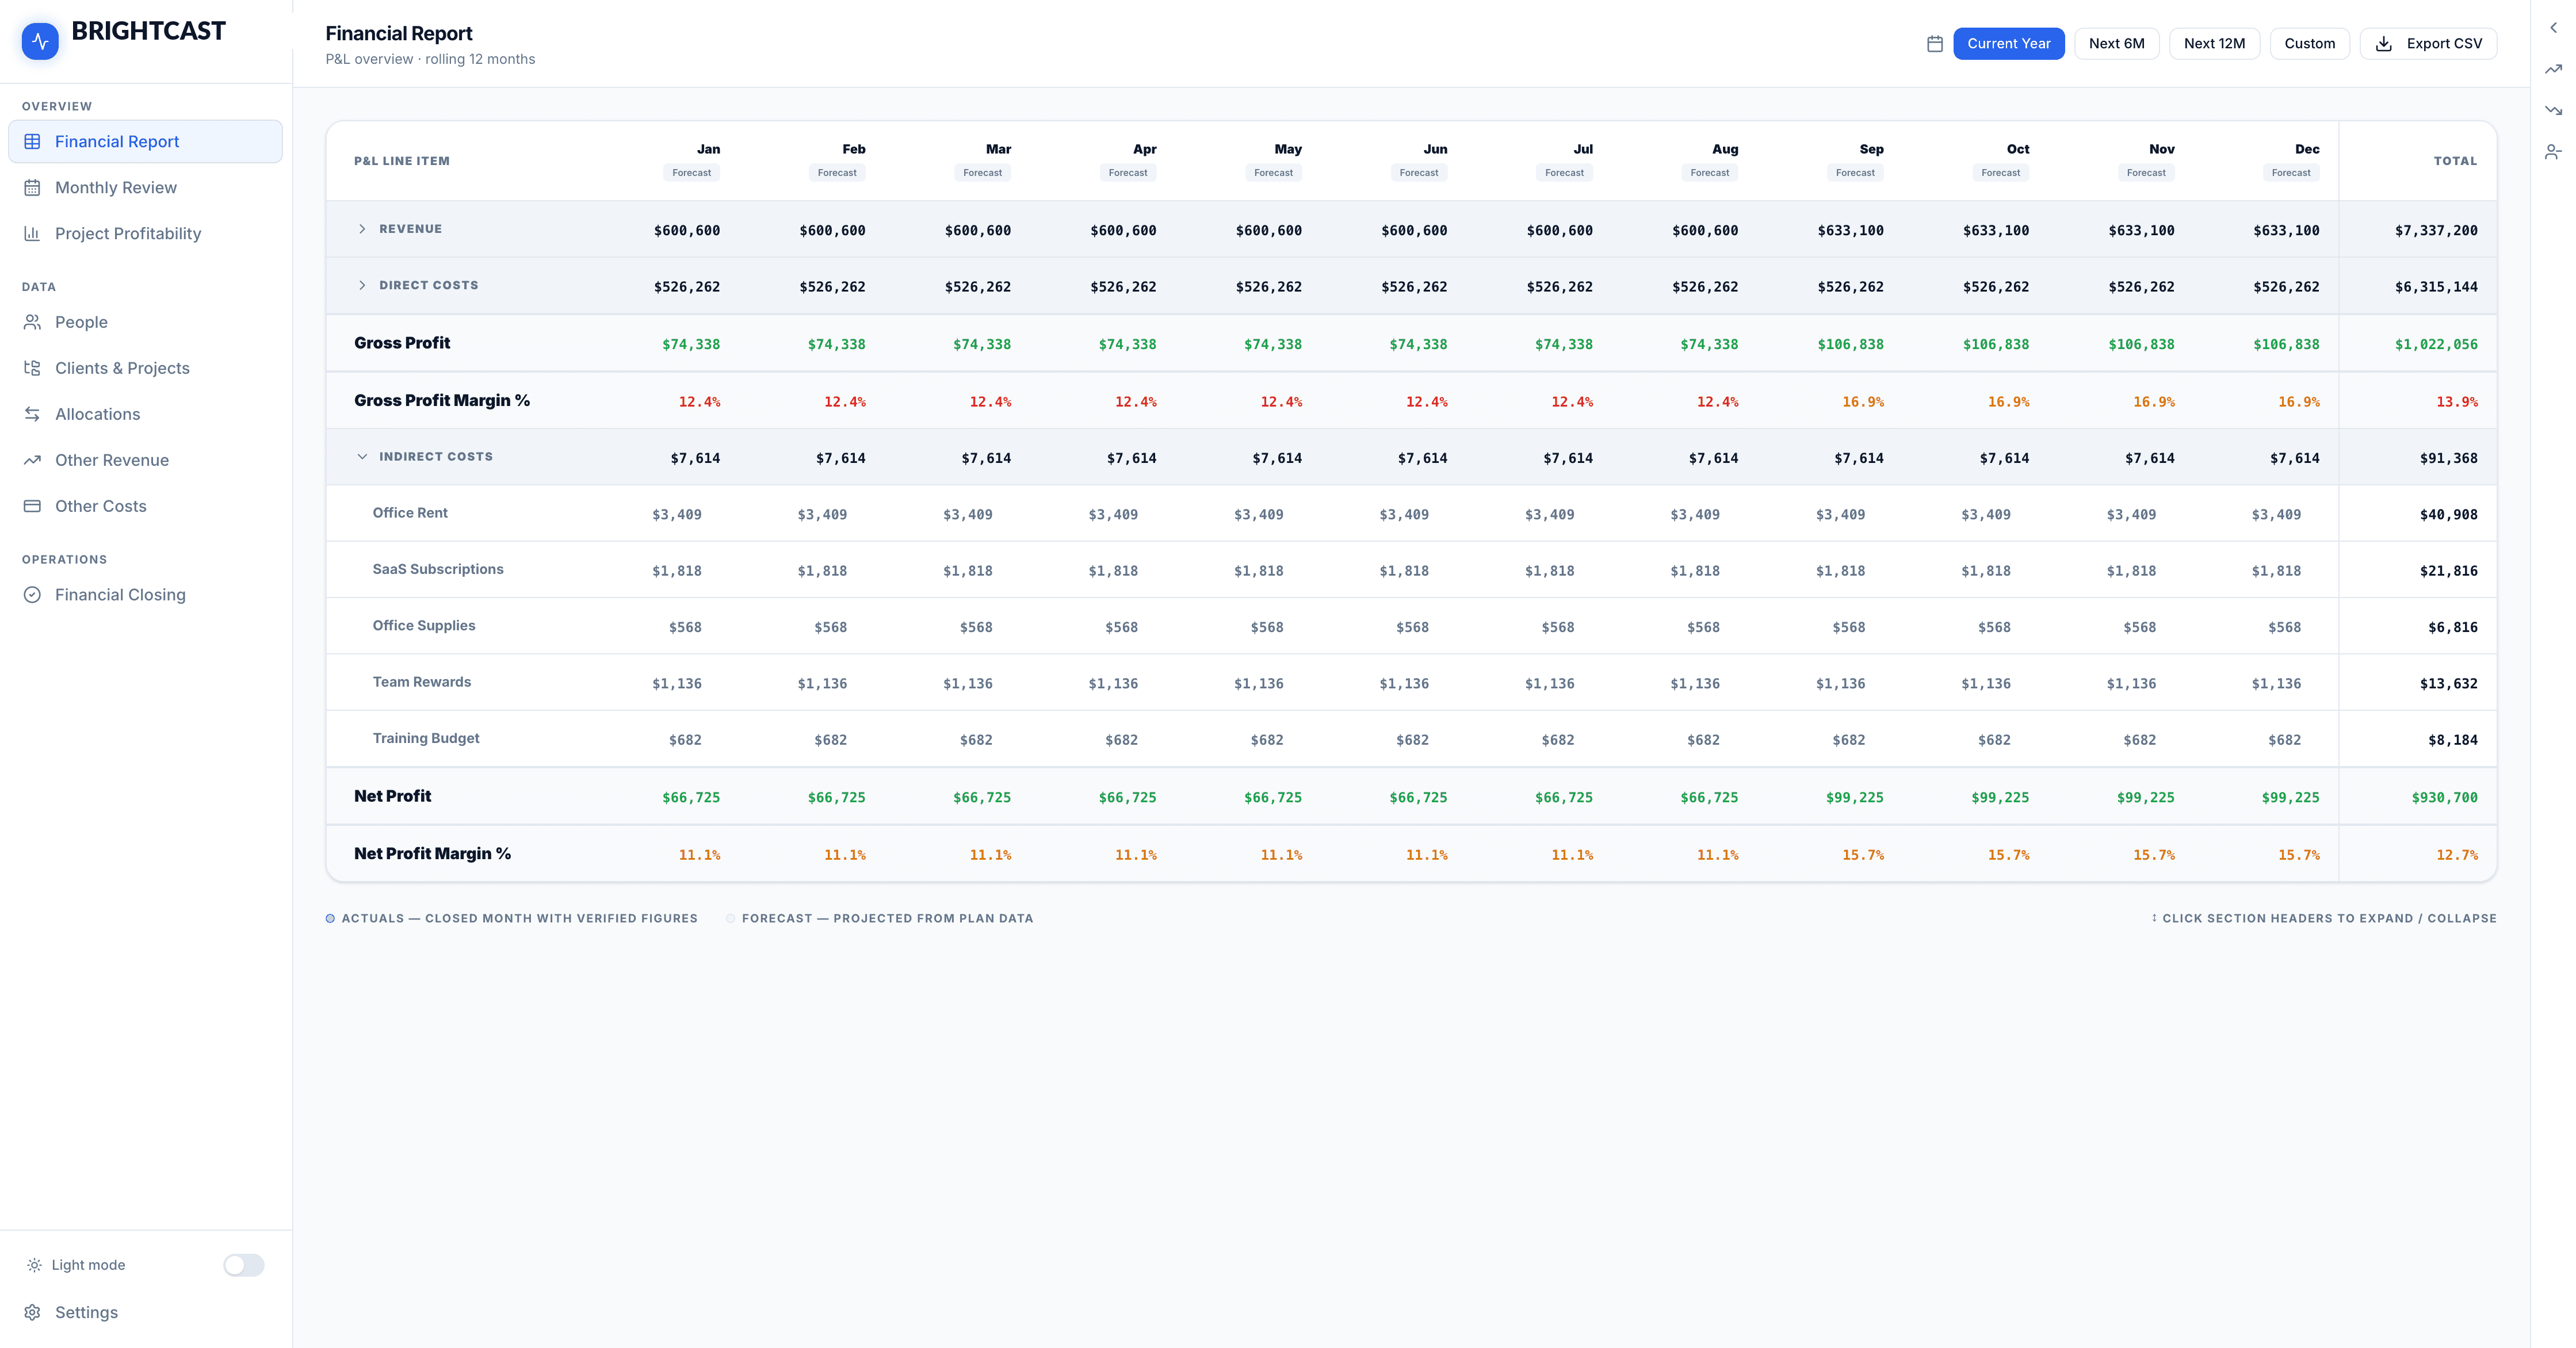Image resolution: width=2576 pixels, height=1348 pixels.
Task: Click the Allocations arrows icon
Action: point(33,414)
